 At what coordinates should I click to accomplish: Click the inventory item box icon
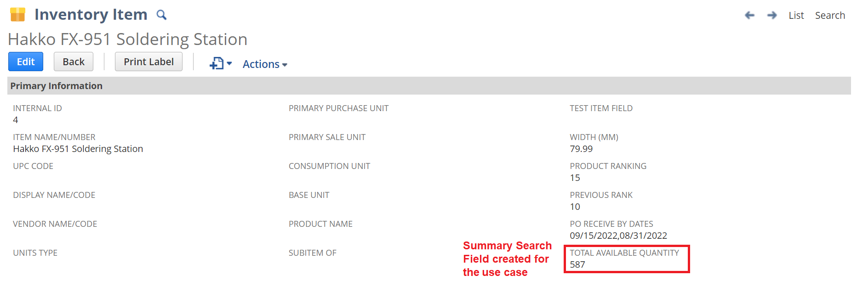coord(17,15)
